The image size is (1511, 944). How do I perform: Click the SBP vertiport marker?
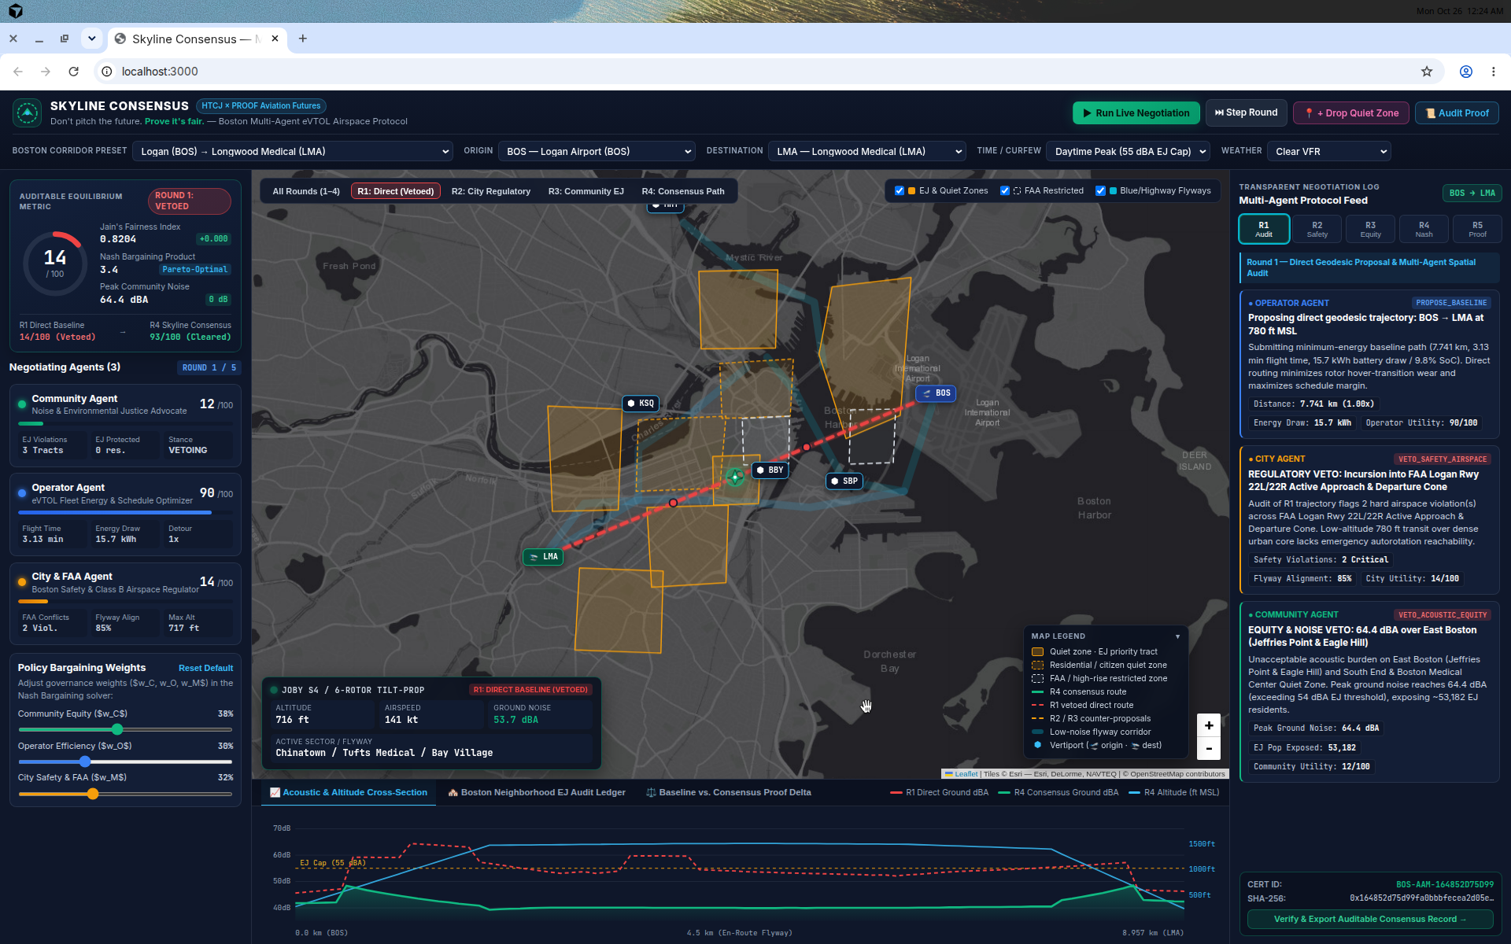(844, 481)
